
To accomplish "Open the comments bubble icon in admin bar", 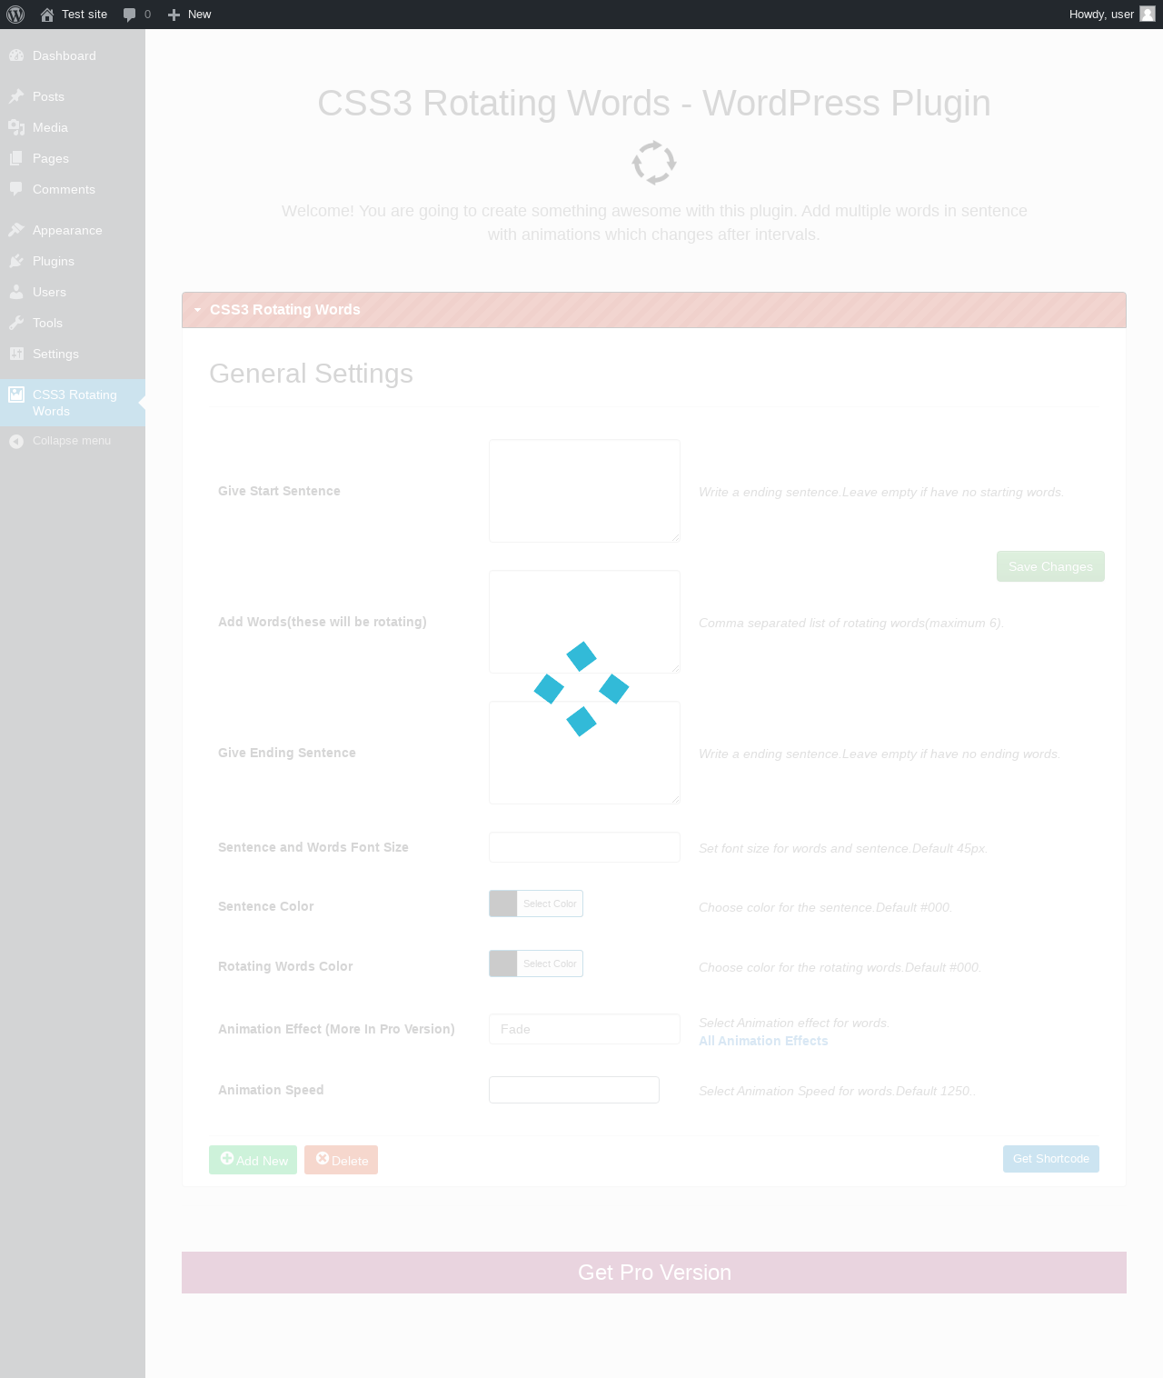I will point(130,15).
